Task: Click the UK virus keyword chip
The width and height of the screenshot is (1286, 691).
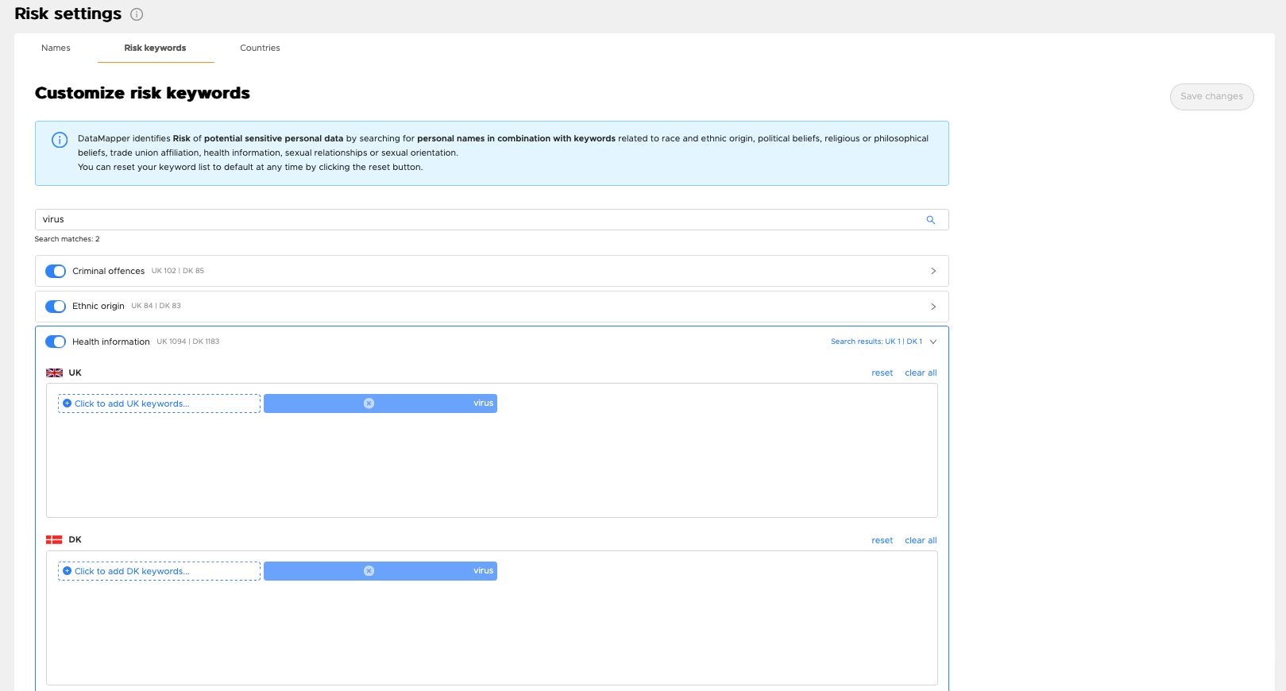Action: click(380, 403)
